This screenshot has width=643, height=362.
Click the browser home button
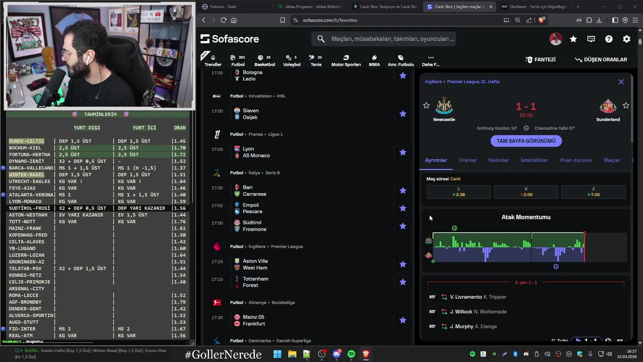(234, 20)
